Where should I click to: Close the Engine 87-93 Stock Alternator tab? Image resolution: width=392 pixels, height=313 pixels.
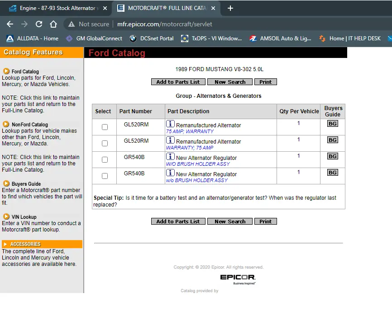(105, 8)
